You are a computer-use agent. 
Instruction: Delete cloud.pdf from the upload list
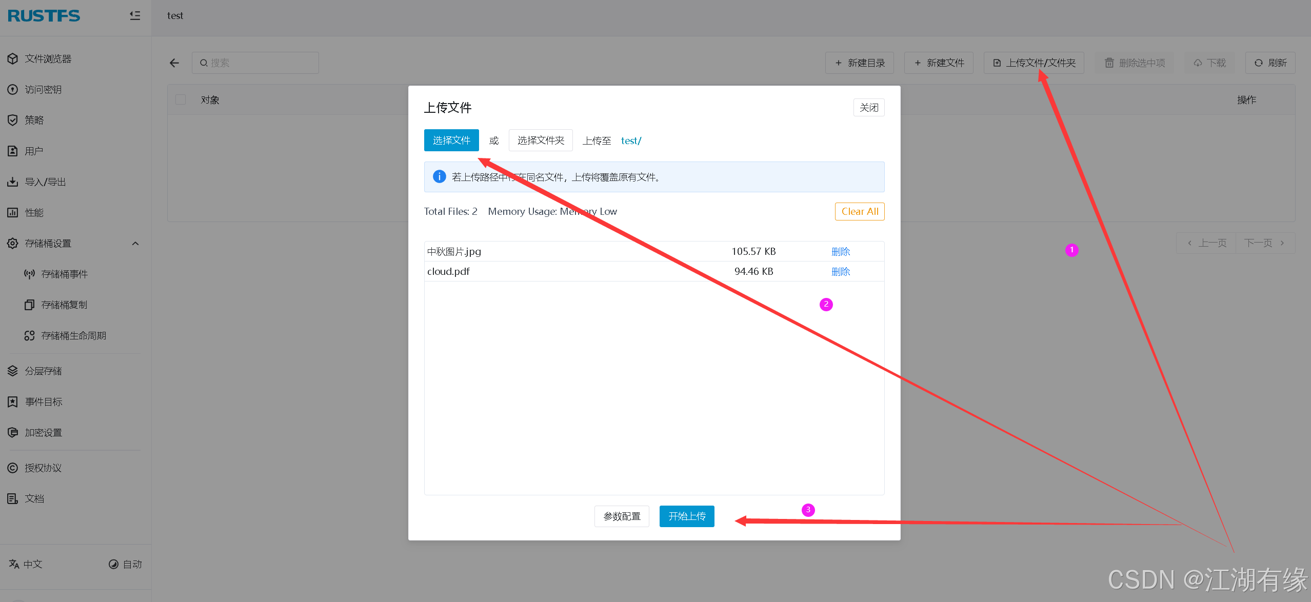point(840,271)
